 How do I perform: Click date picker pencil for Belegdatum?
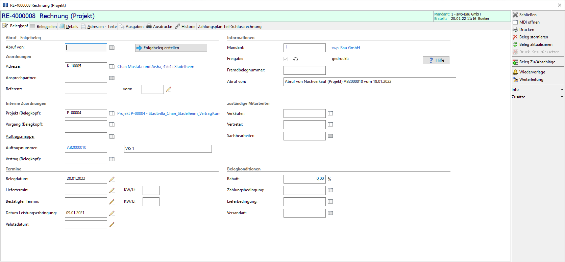[x=112, y=179]
